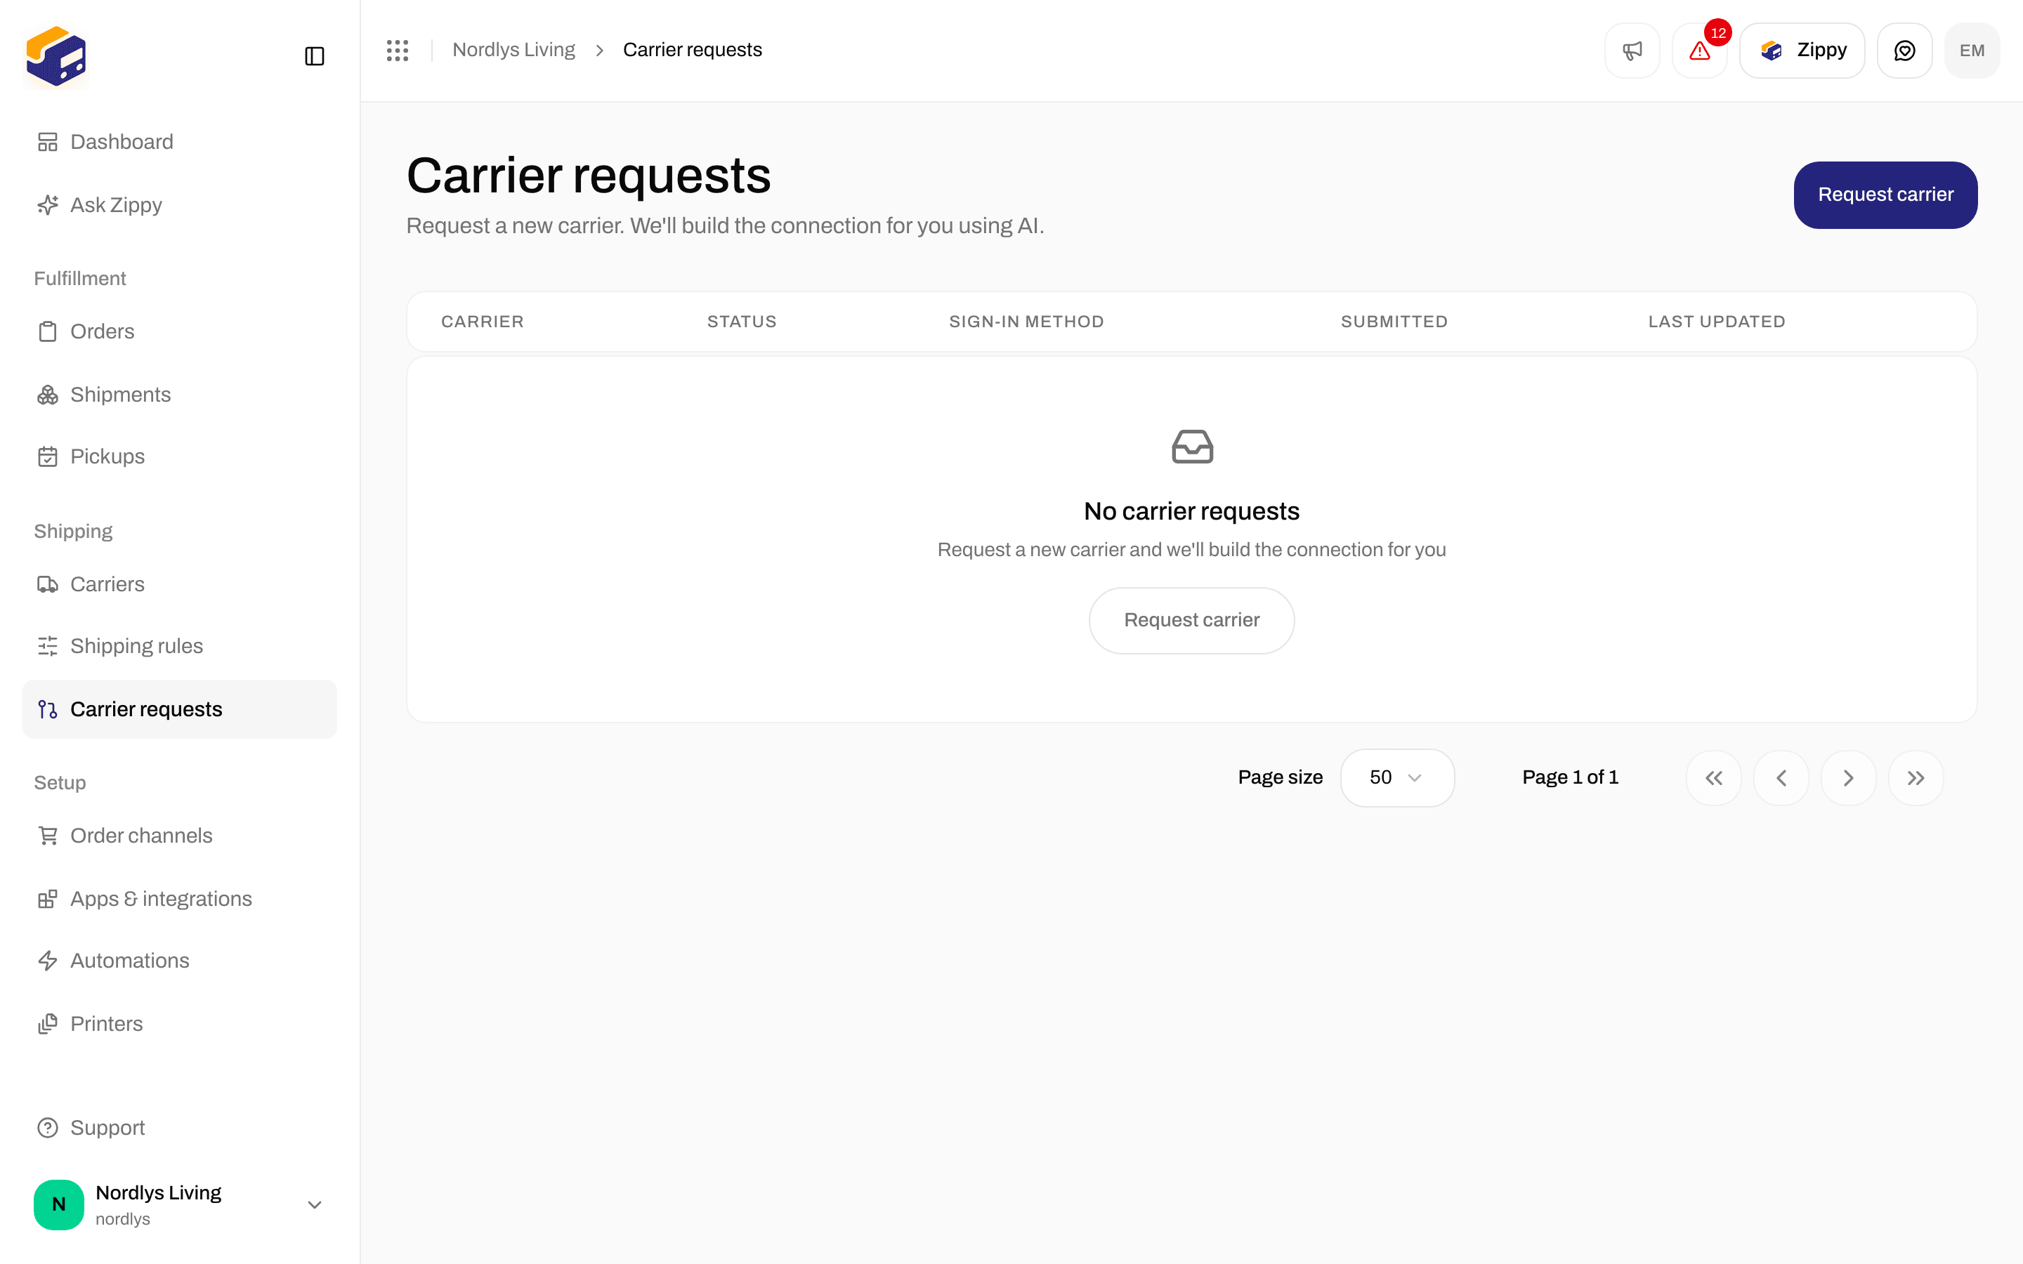Image resolution: width=2023 pixels, height=1264 pixels.
Task: Click the Nordlys Living breadcrumb link
Action: tap(513, 50)
